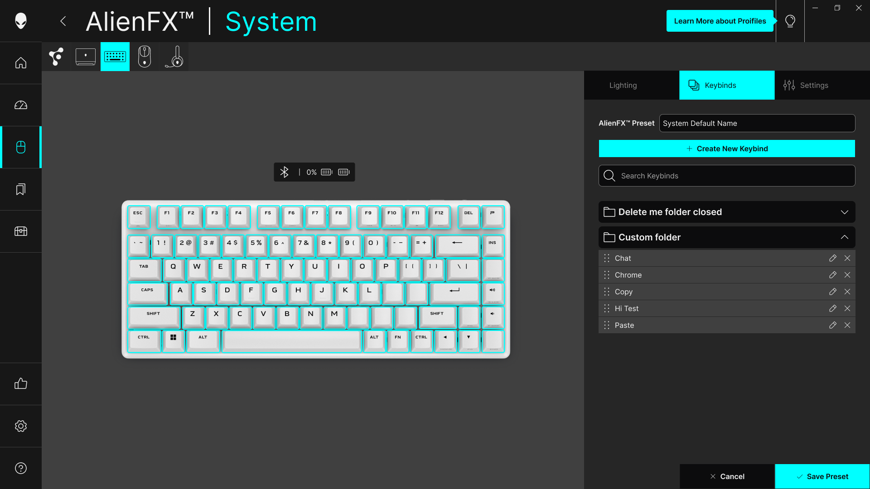Image resolution: width=870 pixels, height=489 pixels.
Task: Collapse the Custom folder chevron
Action: (845, 237)
